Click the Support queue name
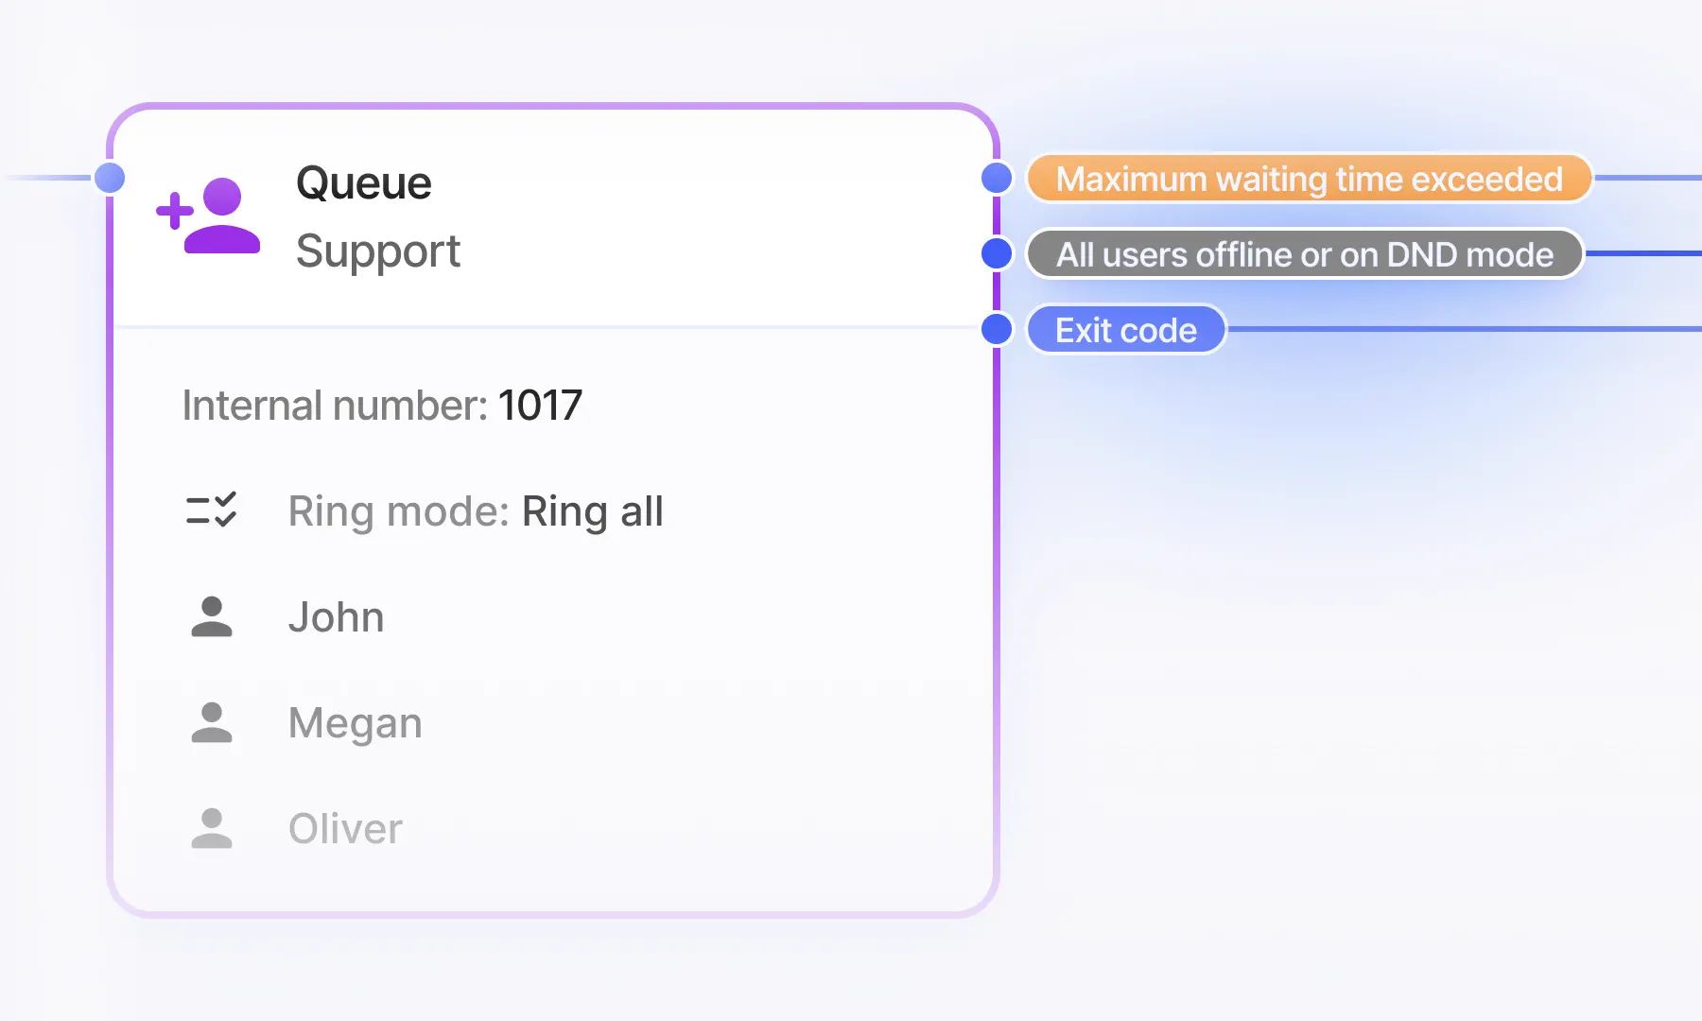 [x=378, y=251]
